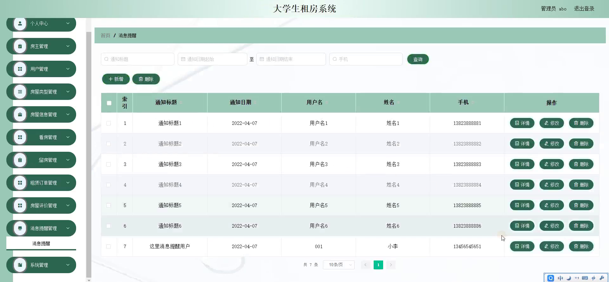The width and height of the screenshot is (609, 282).
Task: Click 删除 for row 这里消息提醒用户
Action: (x=581, y=246)
